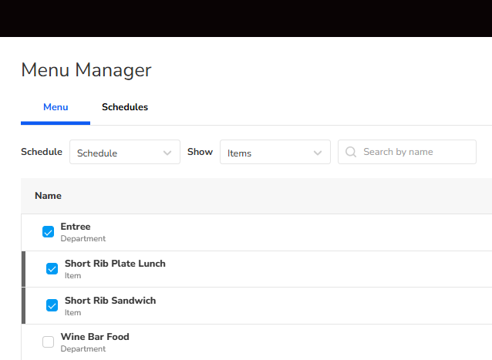Image resolution: width=492 pixels, height=360 pixels.
Task: Click the gray bar beside Short Rib Plate Lunch
Action: pyautogui.click(x=24, y=269)
